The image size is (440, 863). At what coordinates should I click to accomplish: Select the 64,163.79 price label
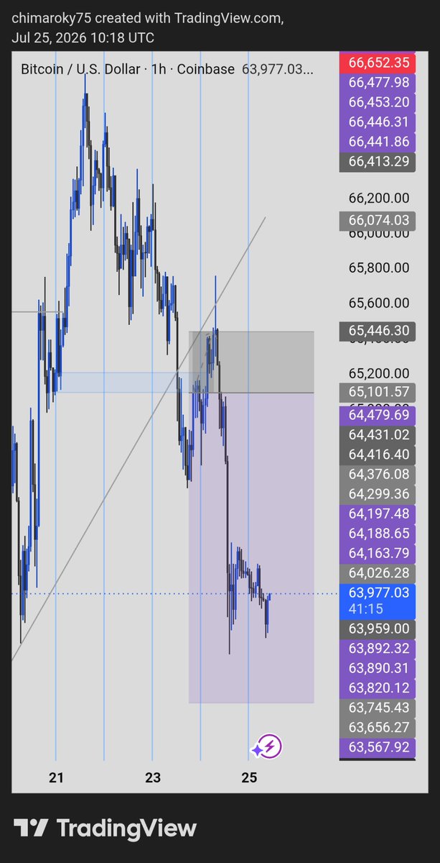click(378, 553)
